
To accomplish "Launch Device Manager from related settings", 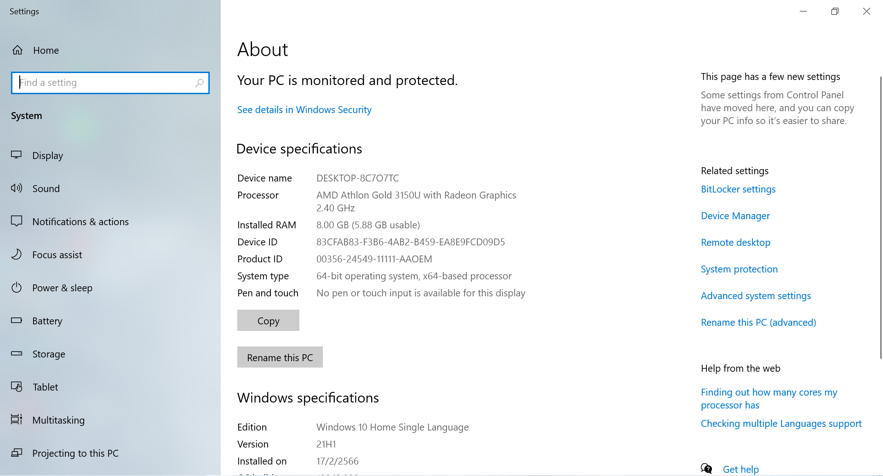I will click(x=735, y=216).
